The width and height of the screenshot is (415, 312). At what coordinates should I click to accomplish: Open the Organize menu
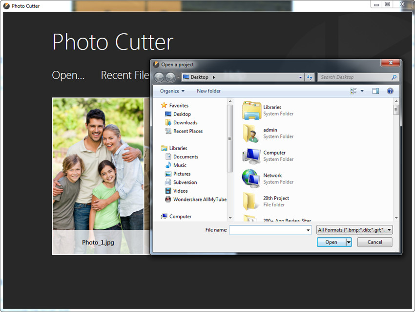click(172, 91)
